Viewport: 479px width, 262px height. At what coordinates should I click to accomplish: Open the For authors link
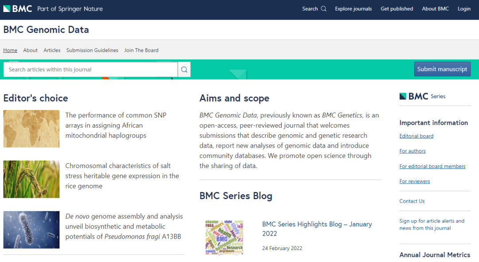tap(412, 151)
